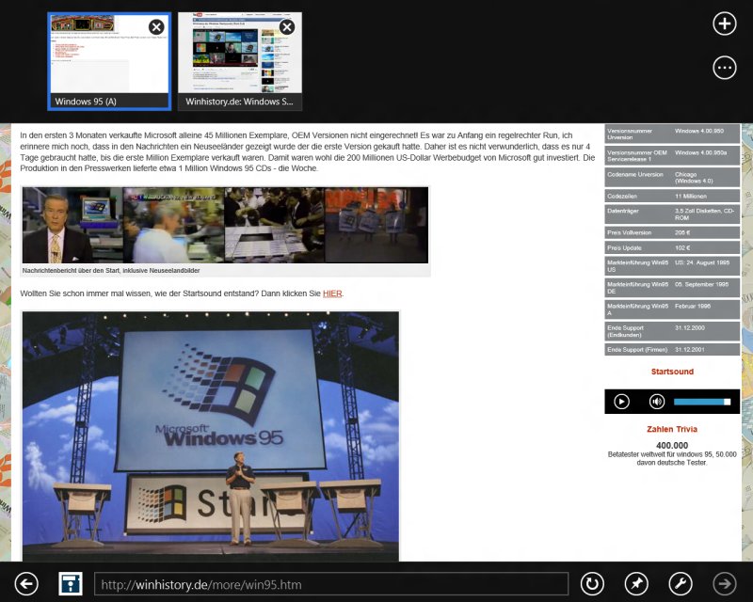The width and height of the screenshot is (753, 602).
Task: Click the Versionsnummer Urversion row
Action: [672, 134]
